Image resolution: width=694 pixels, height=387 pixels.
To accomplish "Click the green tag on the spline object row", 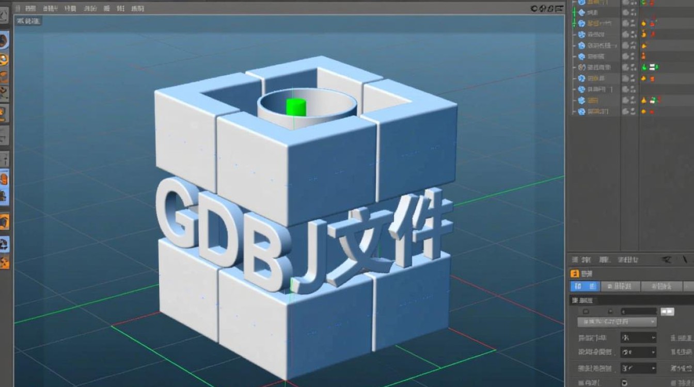I will 644,67.
